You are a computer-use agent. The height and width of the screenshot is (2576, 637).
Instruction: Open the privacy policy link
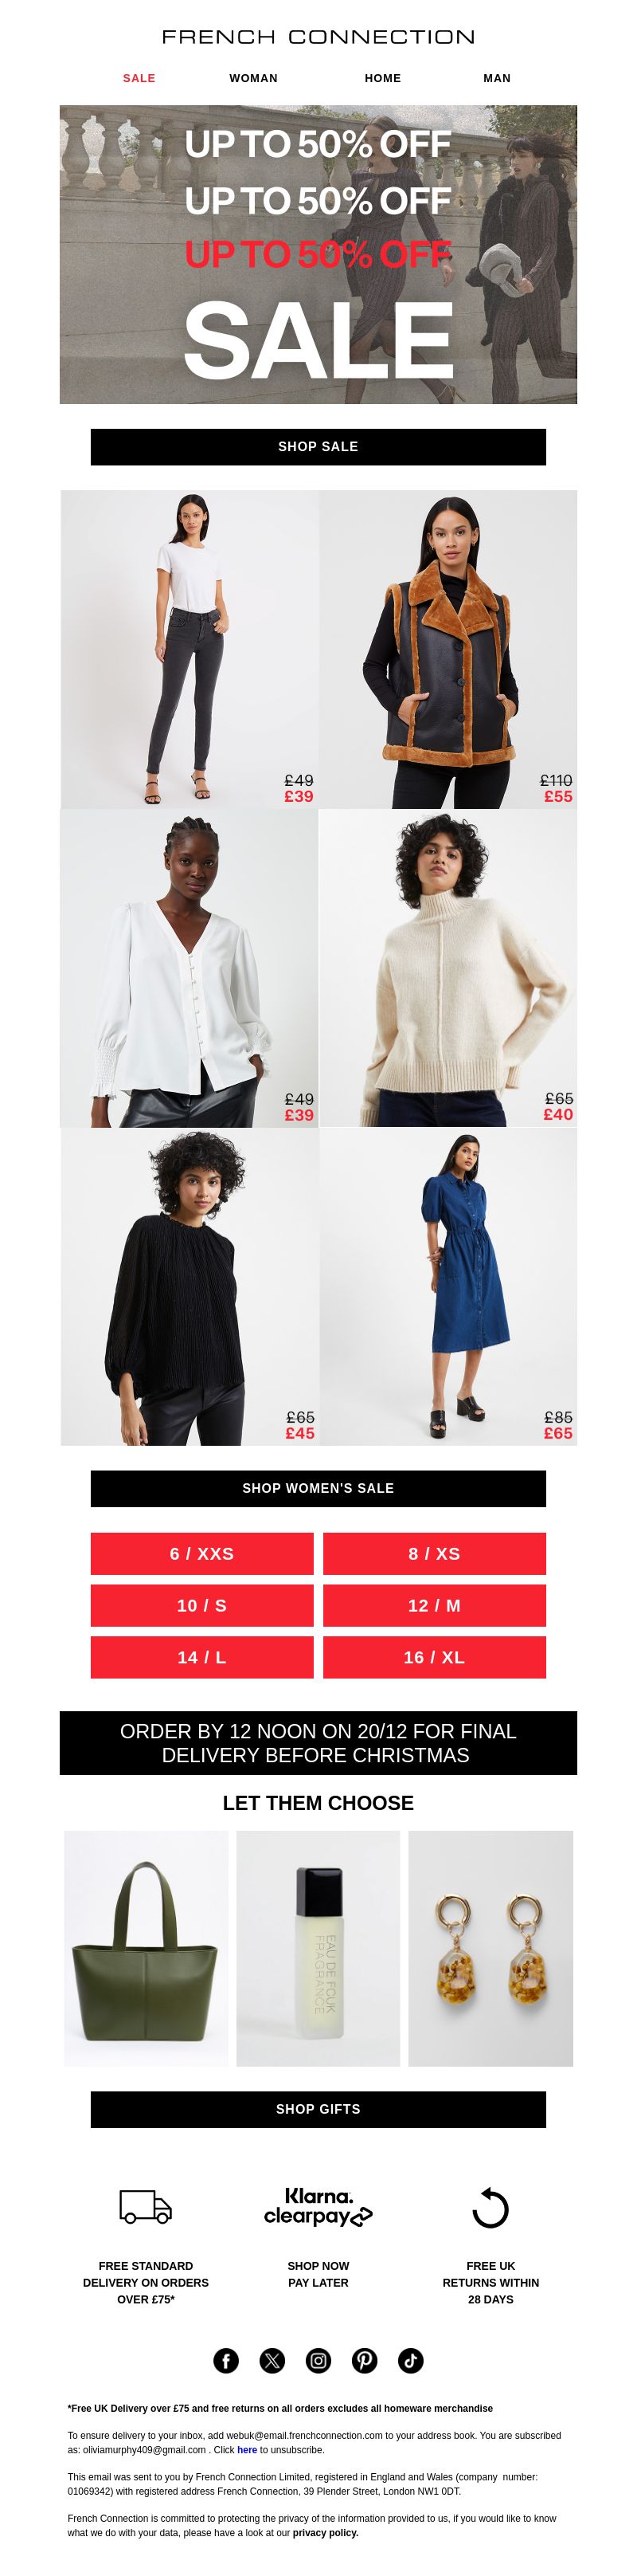(x=326, y=2533)
